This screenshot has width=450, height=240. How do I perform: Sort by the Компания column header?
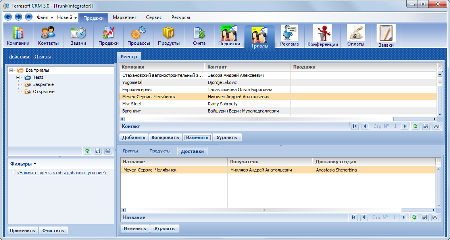(x=162, y=67)
